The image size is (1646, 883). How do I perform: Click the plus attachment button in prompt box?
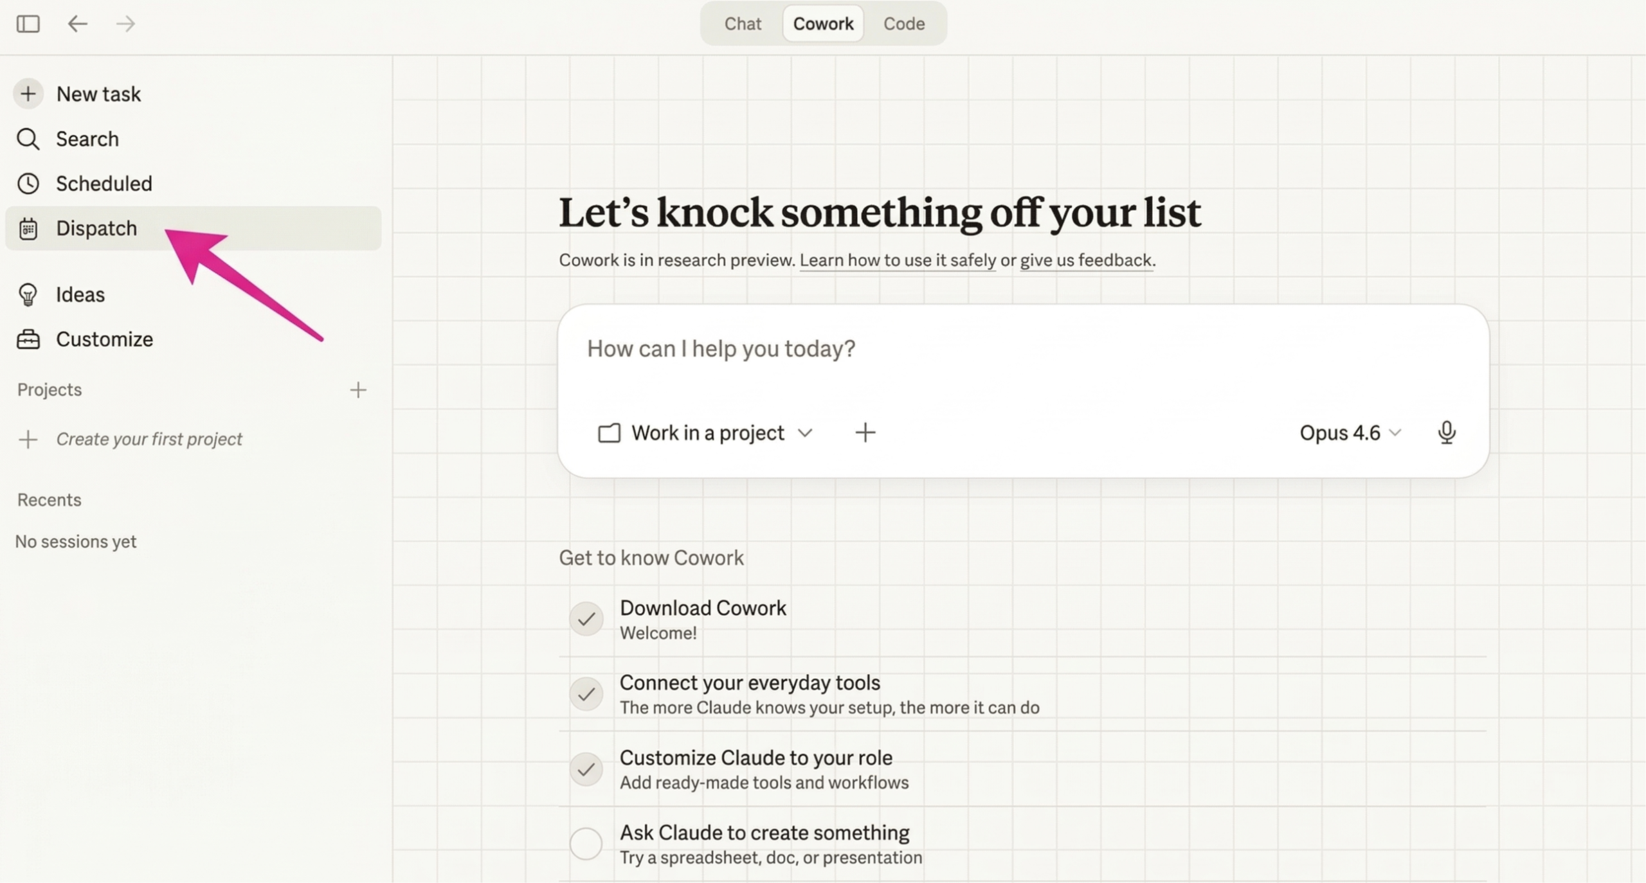point(865,433)
